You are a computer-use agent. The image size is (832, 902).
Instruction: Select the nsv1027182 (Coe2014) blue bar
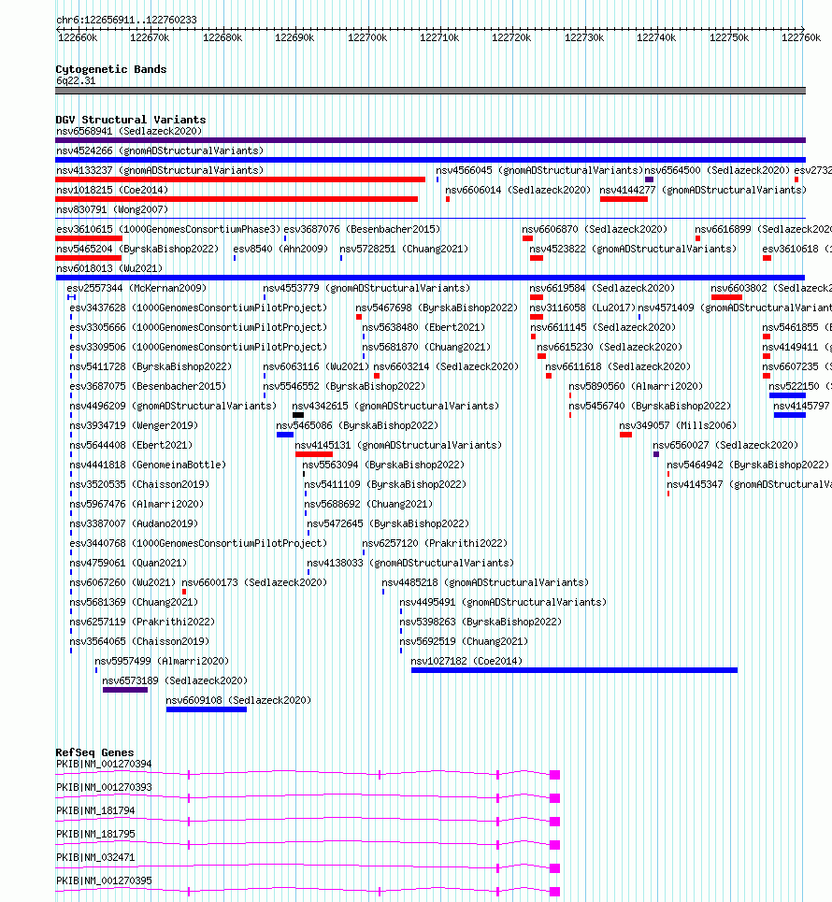point(574,670)
